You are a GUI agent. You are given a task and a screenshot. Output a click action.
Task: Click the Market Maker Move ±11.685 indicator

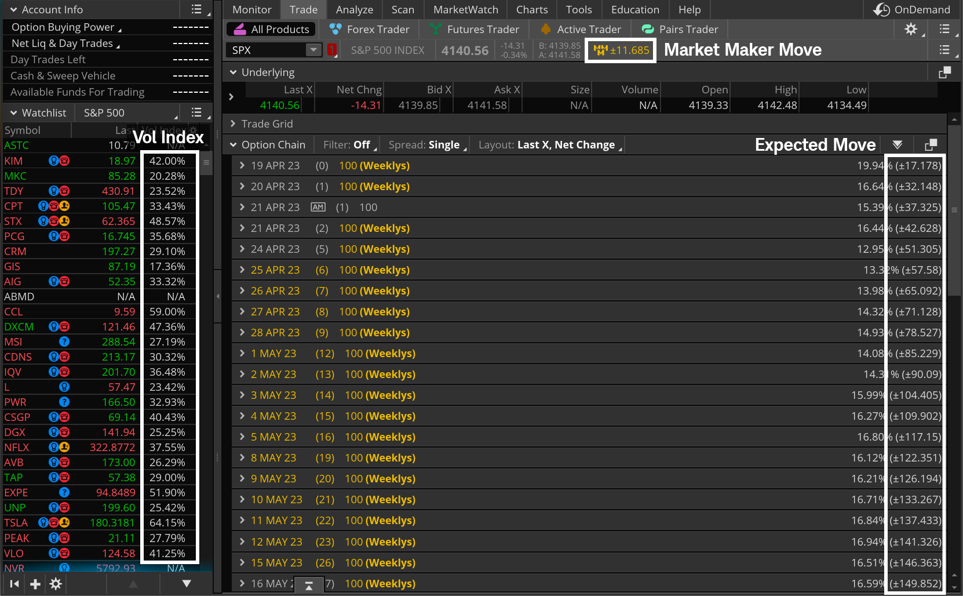pyautogui.click(x=621, y=50)
